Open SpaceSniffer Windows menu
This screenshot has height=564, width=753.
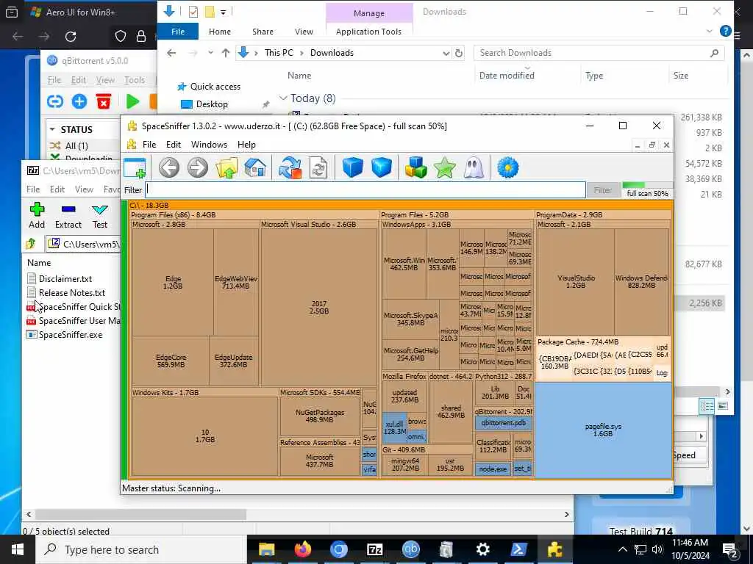click(x=210, y=145)
